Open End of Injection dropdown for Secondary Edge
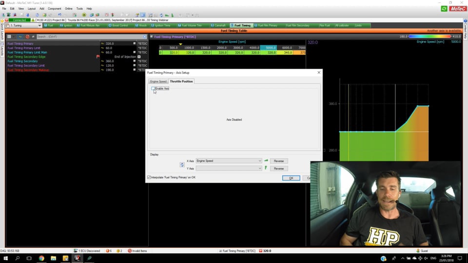 tap(139, 56)
